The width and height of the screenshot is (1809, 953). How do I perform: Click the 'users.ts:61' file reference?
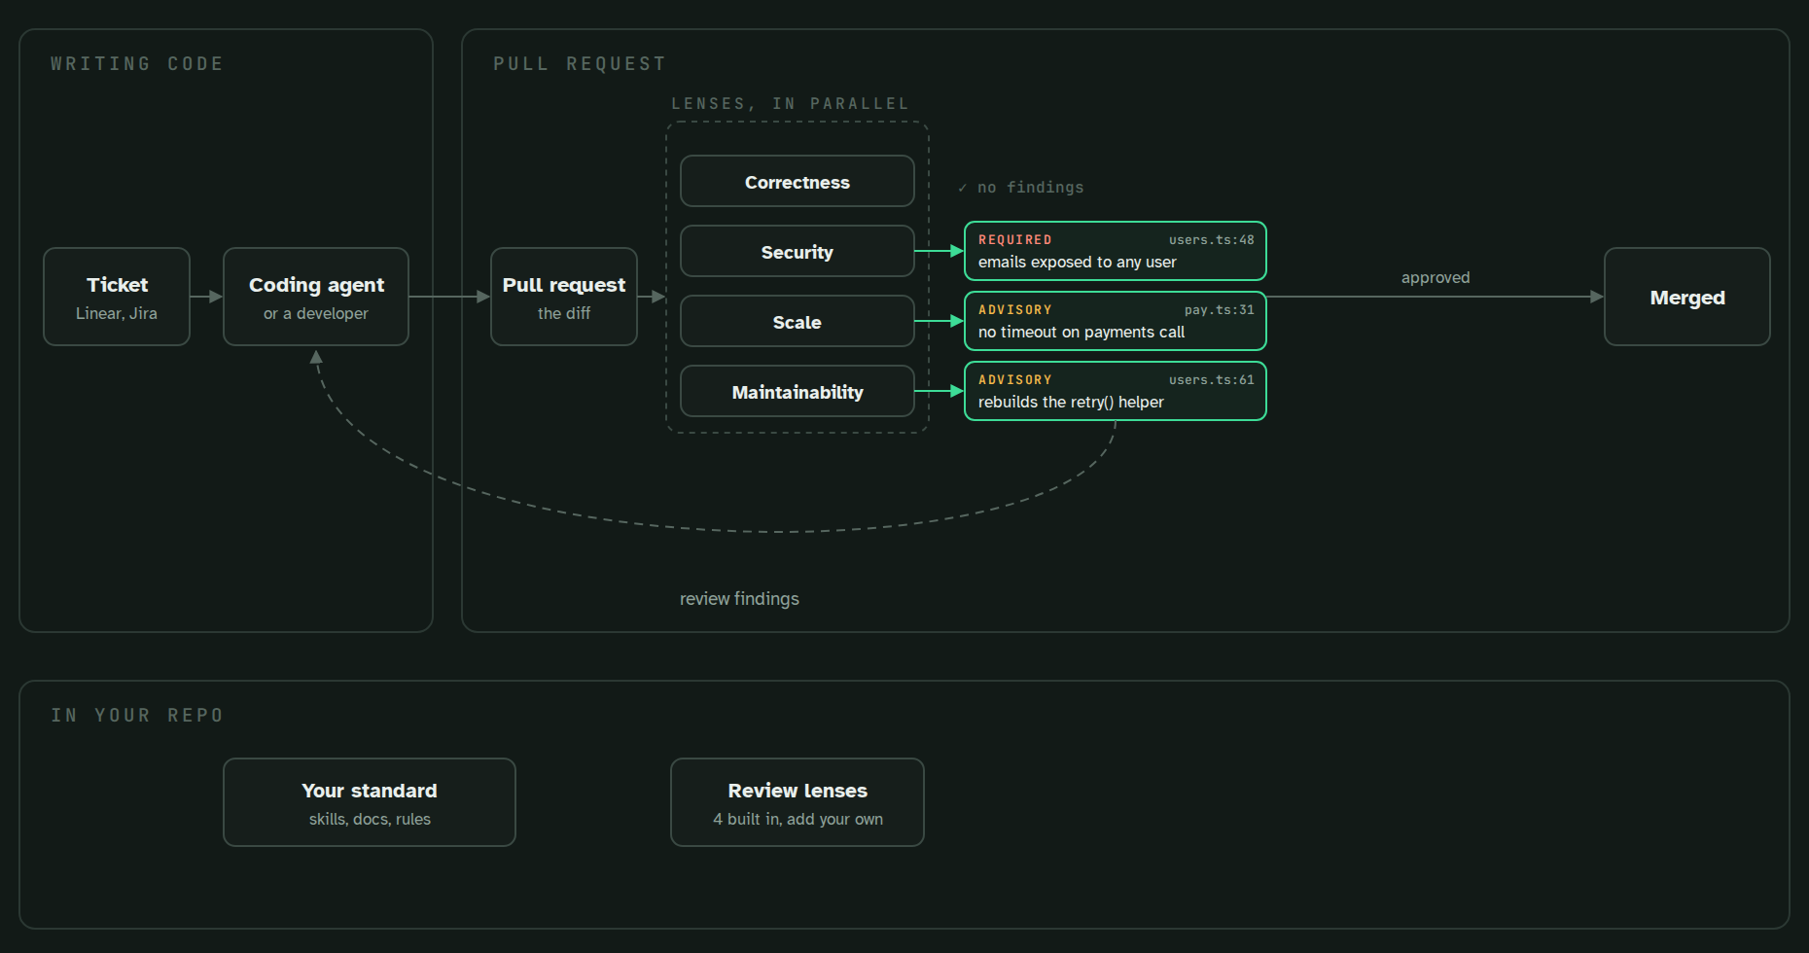pyautogui.click(x=1211, y=380)
